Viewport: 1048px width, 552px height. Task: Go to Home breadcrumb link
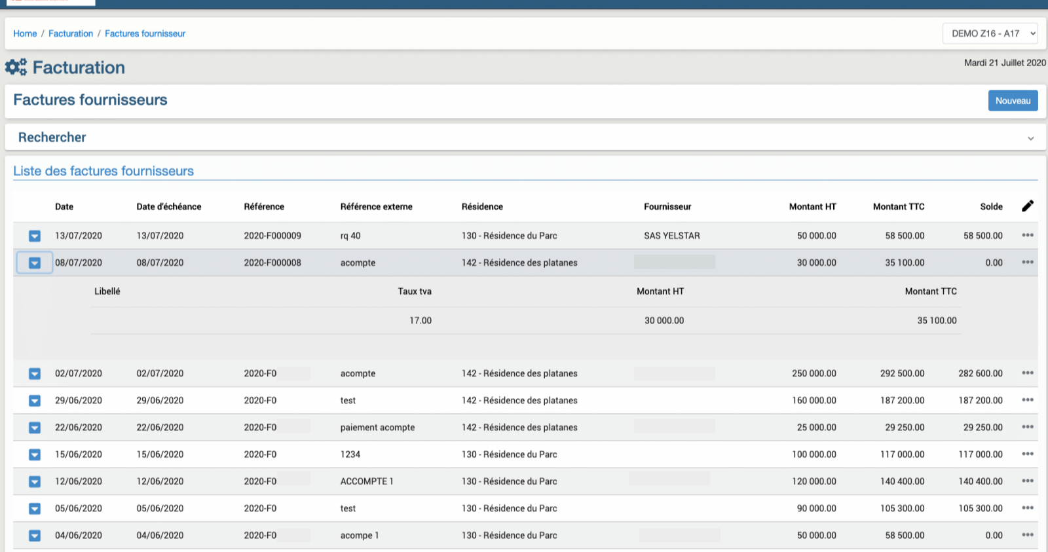click(x=25, y=33)
